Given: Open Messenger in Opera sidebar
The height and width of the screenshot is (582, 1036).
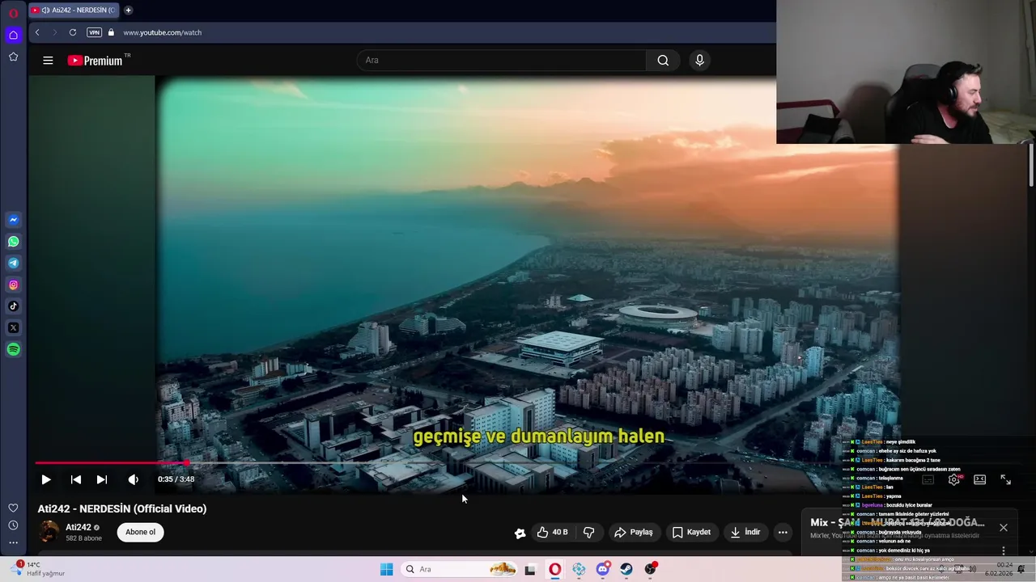Looking at the screenshot, I should (x=13, y=220).
